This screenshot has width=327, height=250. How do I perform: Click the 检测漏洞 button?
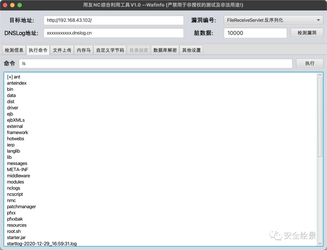click(x=307, y=33)
